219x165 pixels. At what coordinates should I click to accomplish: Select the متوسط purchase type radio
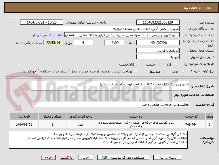pyautogui.click(x=164, y=71)
